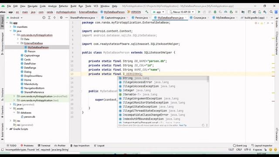The width and height of the screenshot is (279, 157).
Task: Click Collapse All icon in Project panel
Action: pyautogui.click(x=54, y=17)
